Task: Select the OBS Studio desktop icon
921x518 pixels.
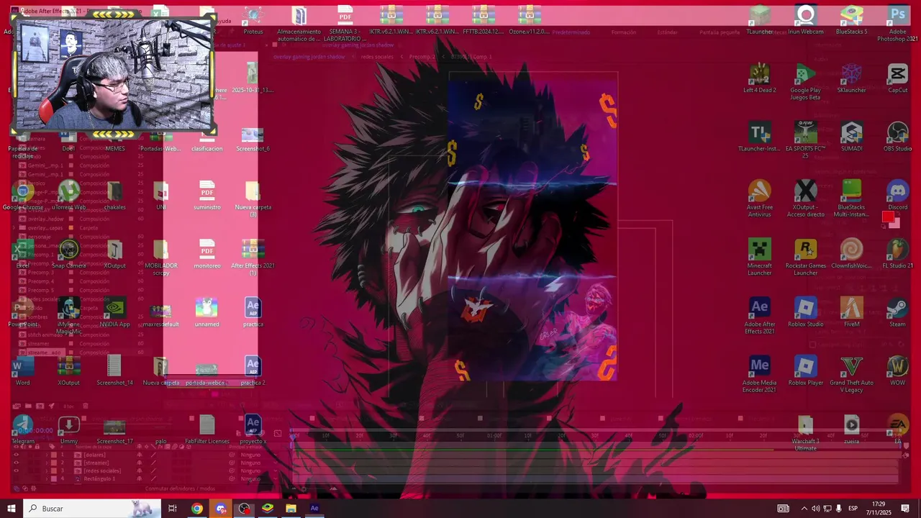Action: pyautogui.click(x=897, y=137)
